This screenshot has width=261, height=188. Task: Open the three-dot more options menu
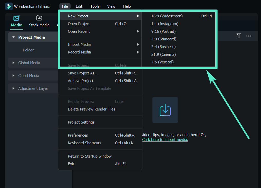[249, 36]
